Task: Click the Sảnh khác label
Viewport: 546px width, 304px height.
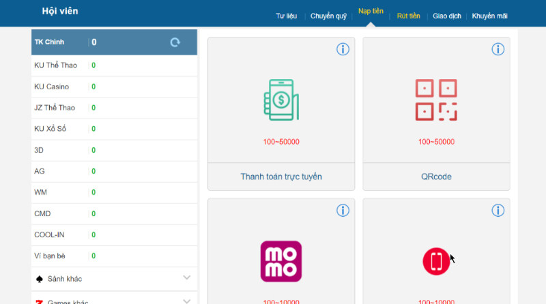Action: pyautogui.click(x=65, y=279)
